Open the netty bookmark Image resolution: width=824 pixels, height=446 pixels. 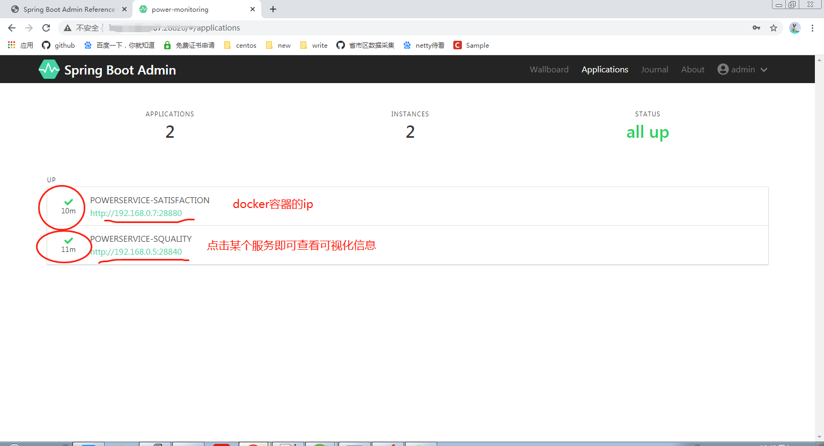point(424,45)
